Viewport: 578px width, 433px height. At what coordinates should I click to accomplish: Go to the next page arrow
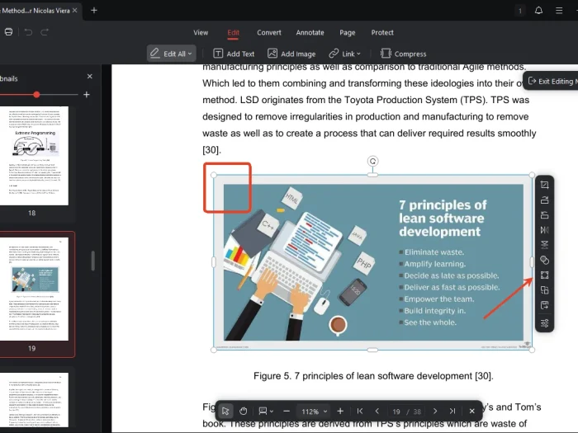point(435,411)
